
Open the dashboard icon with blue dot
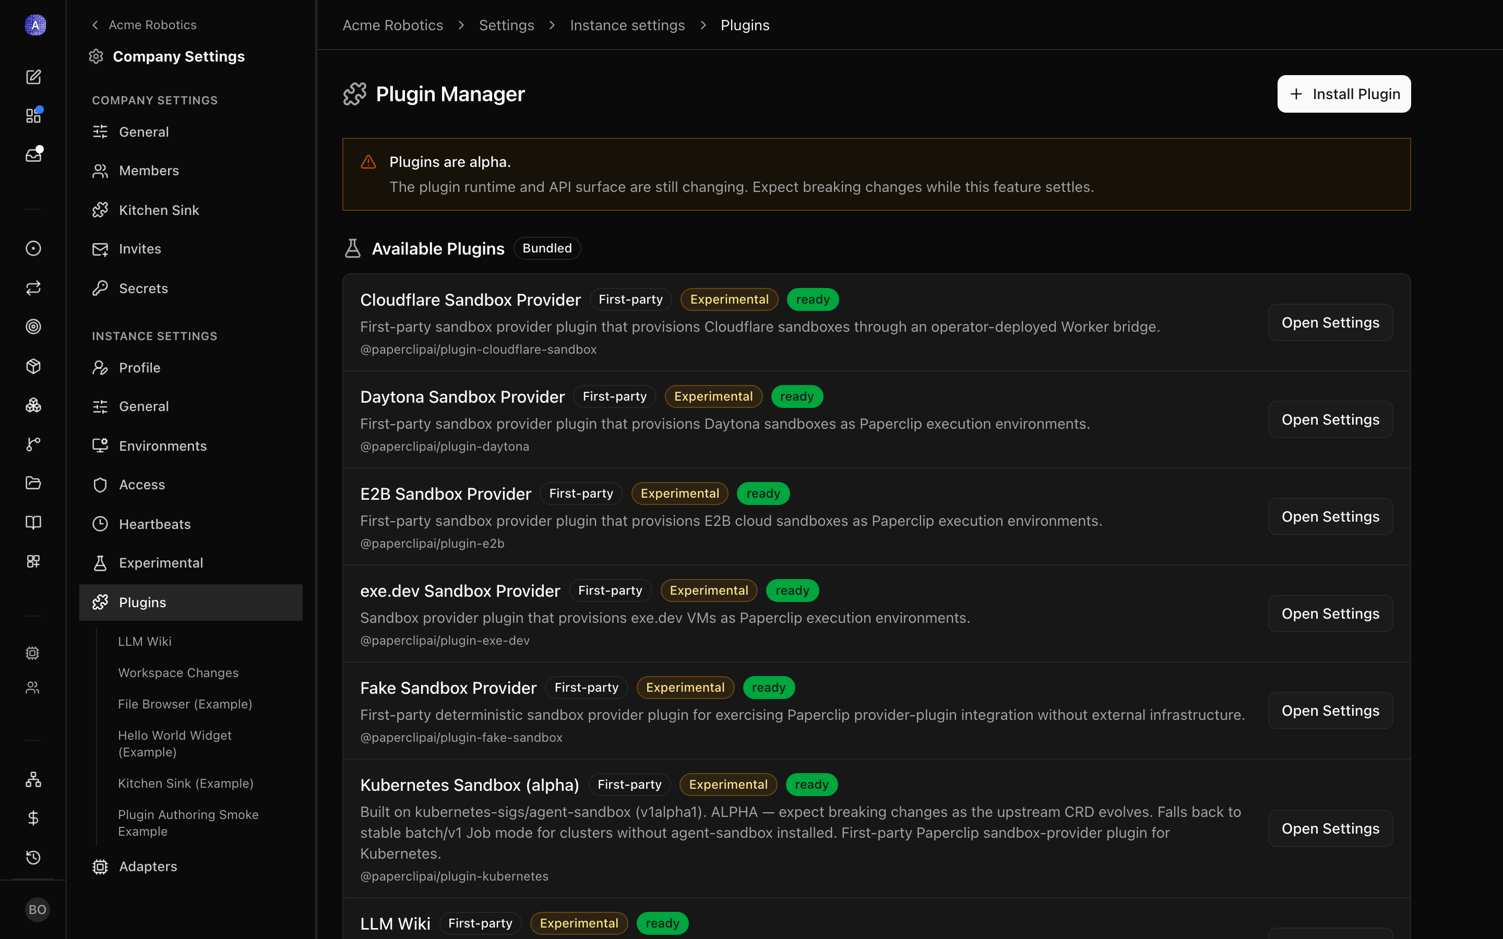point(33,115)
